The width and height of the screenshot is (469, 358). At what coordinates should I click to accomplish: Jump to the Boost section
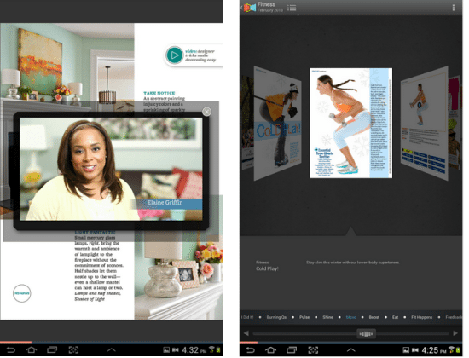coord(374,317)
